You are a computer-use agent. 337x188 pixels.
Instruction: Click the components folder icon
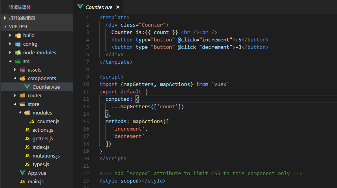[22, 79]
